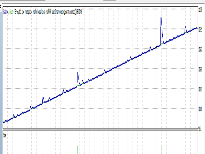205x154 pixels.
Task: Click the 10503 value on the vertical axis
Action: (200, 69)
